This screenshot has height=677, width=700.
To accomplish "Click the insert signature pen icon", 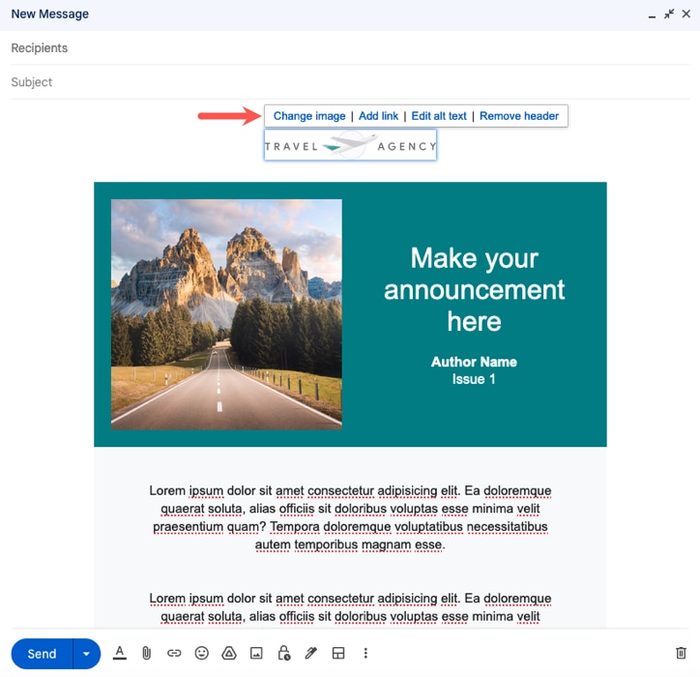I will [310, 654].
